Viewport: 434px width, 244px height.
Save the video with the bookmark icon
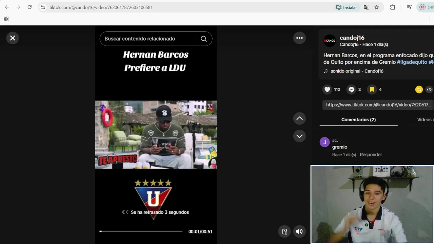372,89
